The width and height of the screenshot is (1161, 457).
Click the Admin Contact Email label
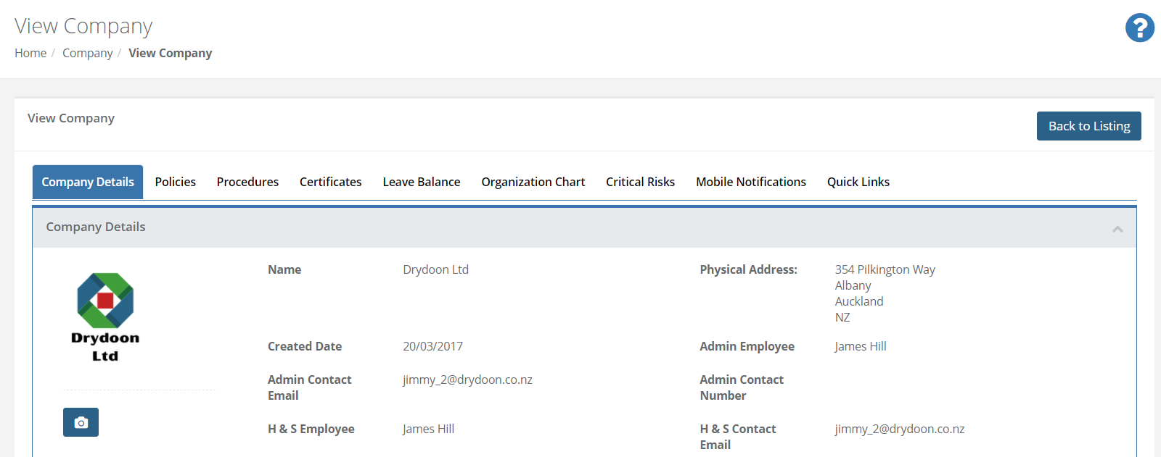pyautogui.click(x=310, y=387)
